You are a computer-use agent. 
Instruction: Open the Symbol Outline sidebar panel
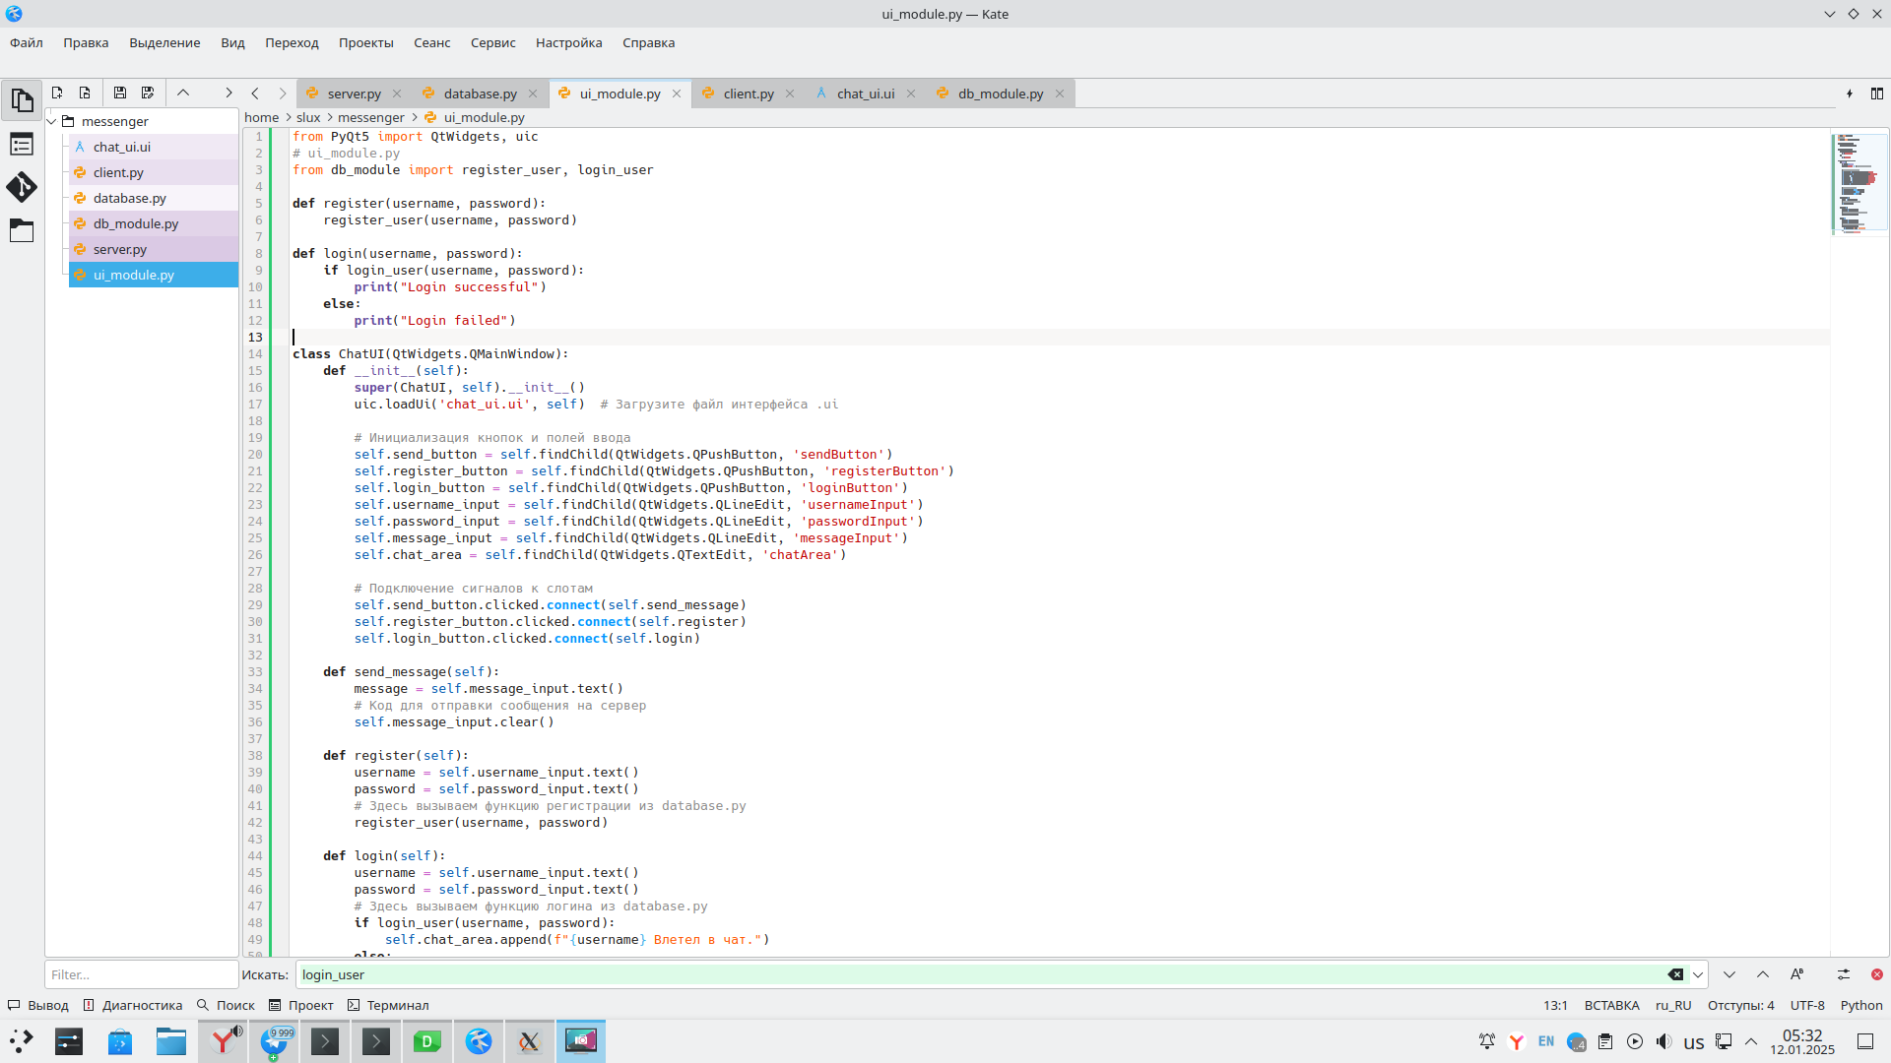point(22,145)
